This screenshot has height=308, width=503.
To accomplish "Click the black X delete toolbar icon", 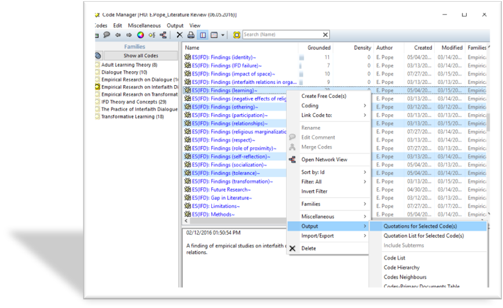I will coord(180,35).
